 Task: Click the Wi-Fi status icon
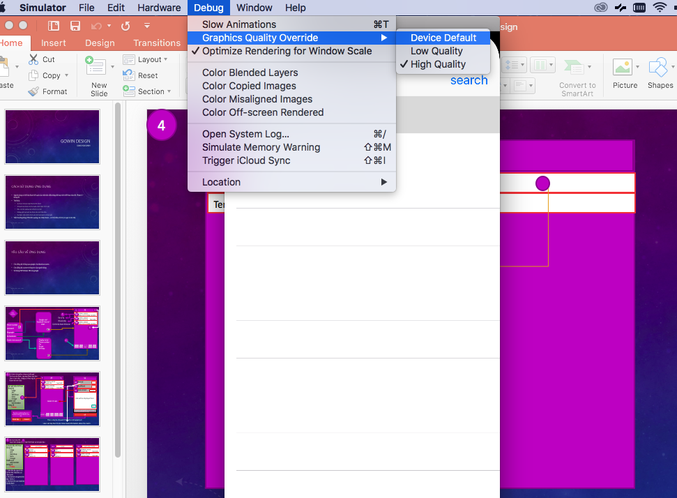click(x=660, y=8)
